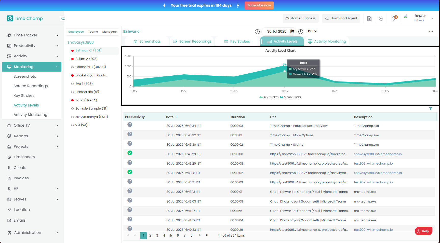Switch to the Teams tab

tap(93, 32)
